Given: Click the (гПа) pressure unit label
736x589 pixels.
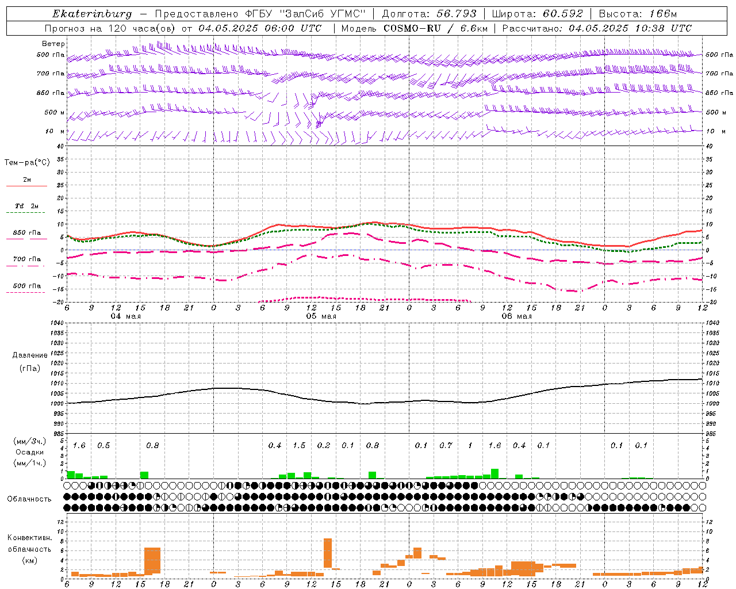Looking at the screenshot, I should pyautogui.click(x=30, y=369).
